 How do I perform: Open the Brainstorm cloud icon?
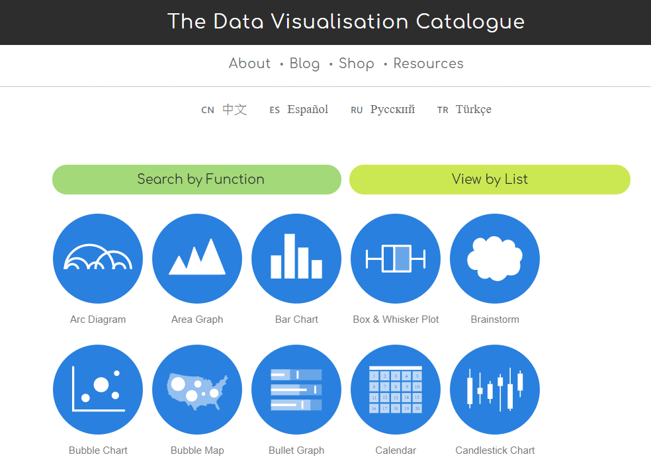click(x=495, y=259)
